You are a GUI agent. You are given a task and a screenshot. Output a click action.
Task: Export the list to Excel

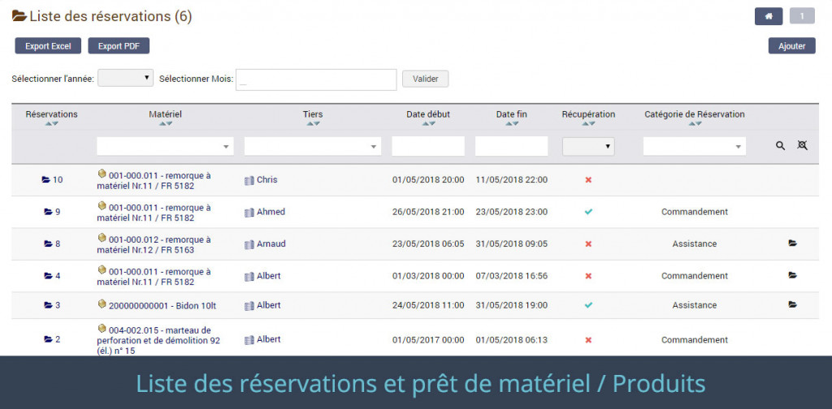48,46
